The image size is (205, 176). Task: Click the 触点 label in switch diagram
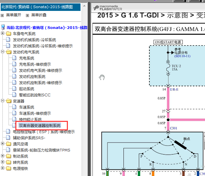click(187, 139)
